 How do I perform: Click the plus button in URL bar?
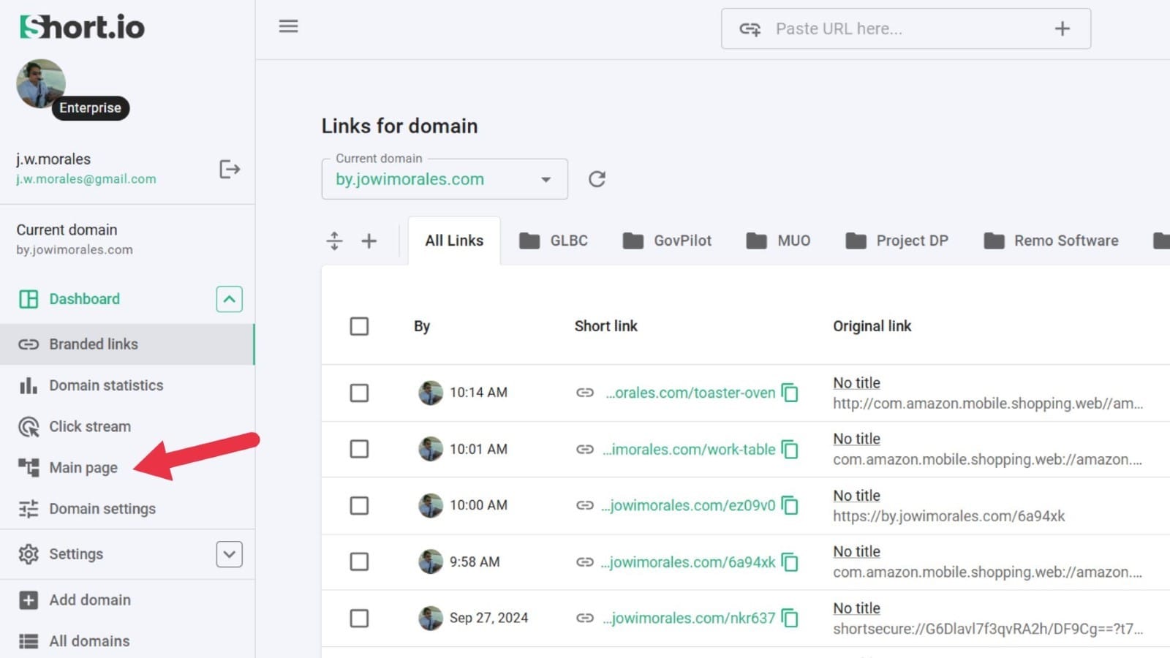point(1062,29)
